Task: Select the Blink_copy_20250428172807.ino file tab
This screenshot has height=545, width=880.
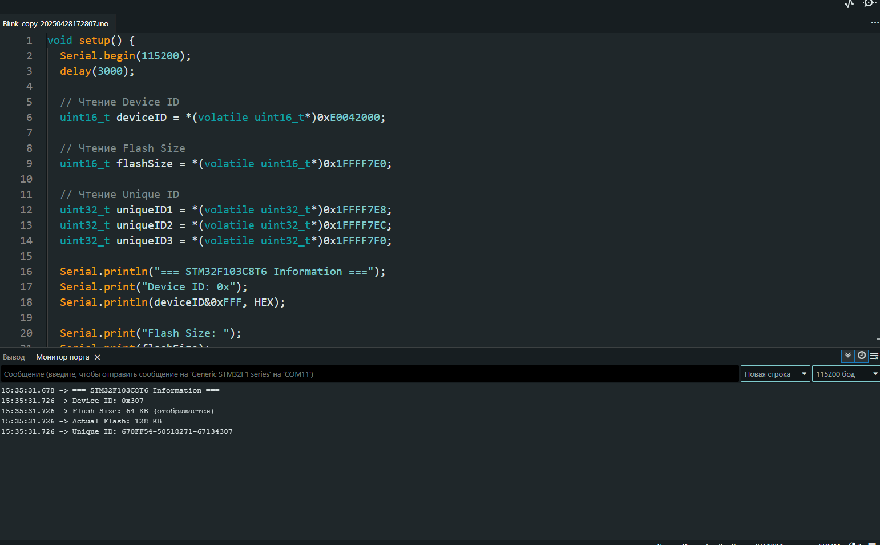Action: coord(55,23)
